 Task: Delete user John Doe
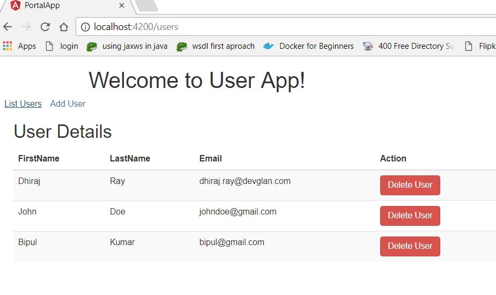[410, 216]
